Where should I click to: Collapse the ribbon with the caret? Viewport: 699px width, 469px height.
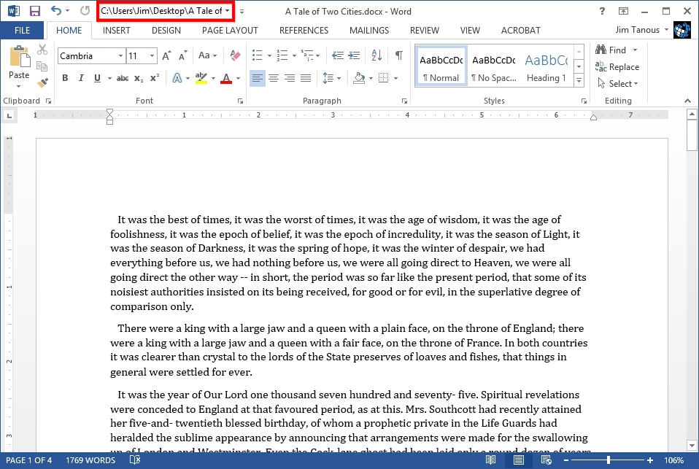[x=687, y=101]
